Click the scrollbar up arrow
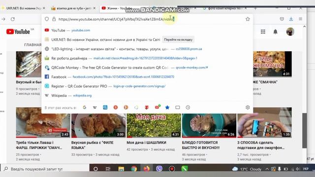The width and height of the screenshot is (315, 177). (x=304, y=27)
